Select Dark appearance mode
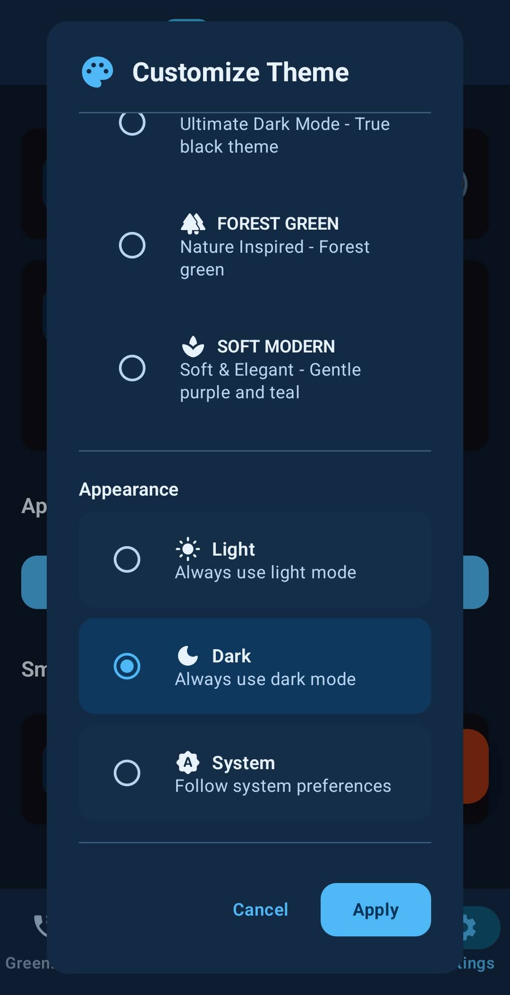The image size is (510, 995). click(127, 666)
